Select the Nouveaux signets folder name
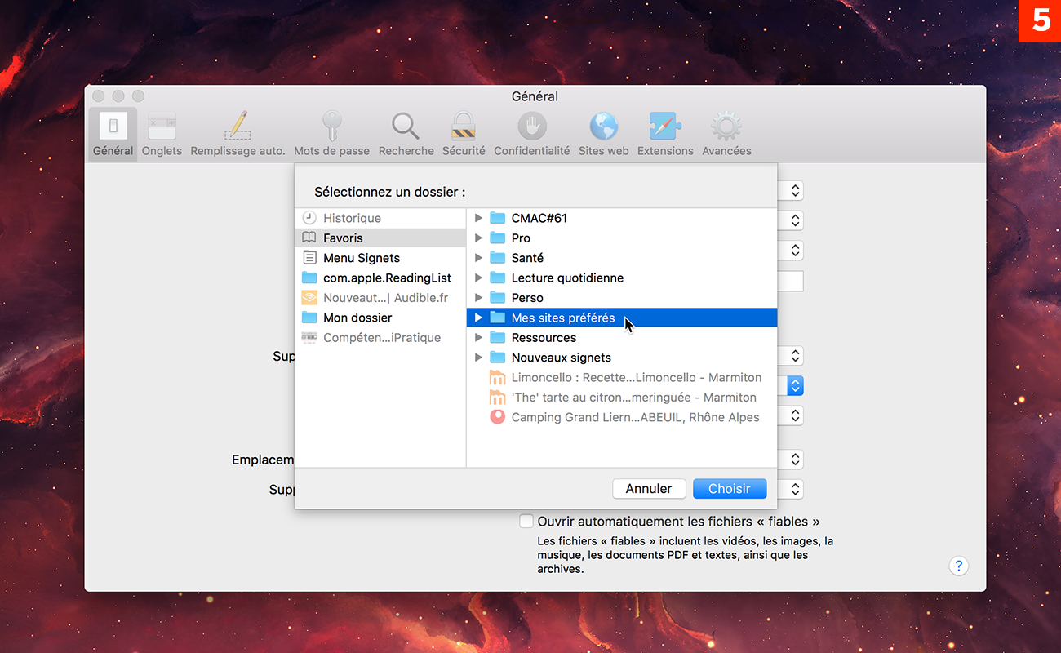The height and width of the screenshot is (653, 1061). click(x=562, y=358)
